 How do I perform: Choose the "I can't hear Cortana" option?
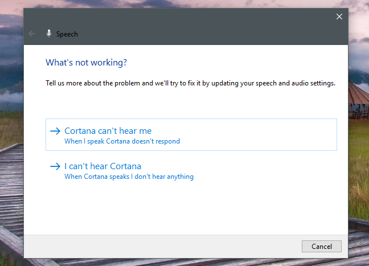pyautogui.click(x=191, y=170)
